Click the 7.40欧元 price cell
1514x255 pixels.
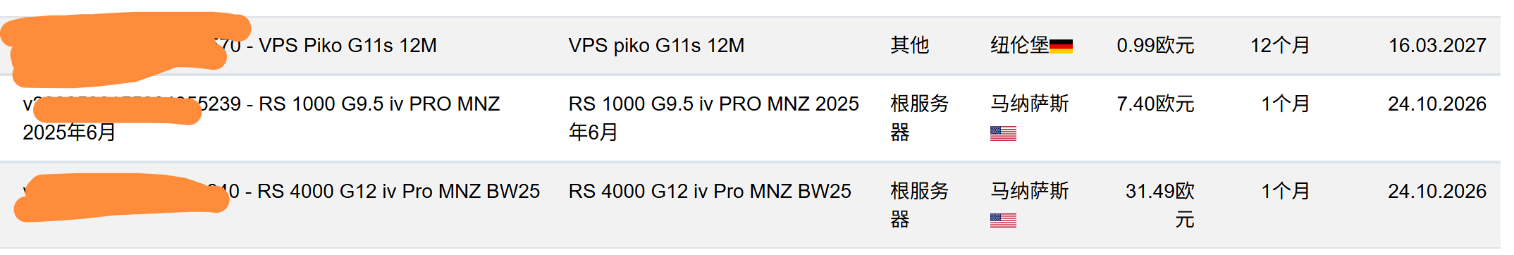[x=1155, y=104]
